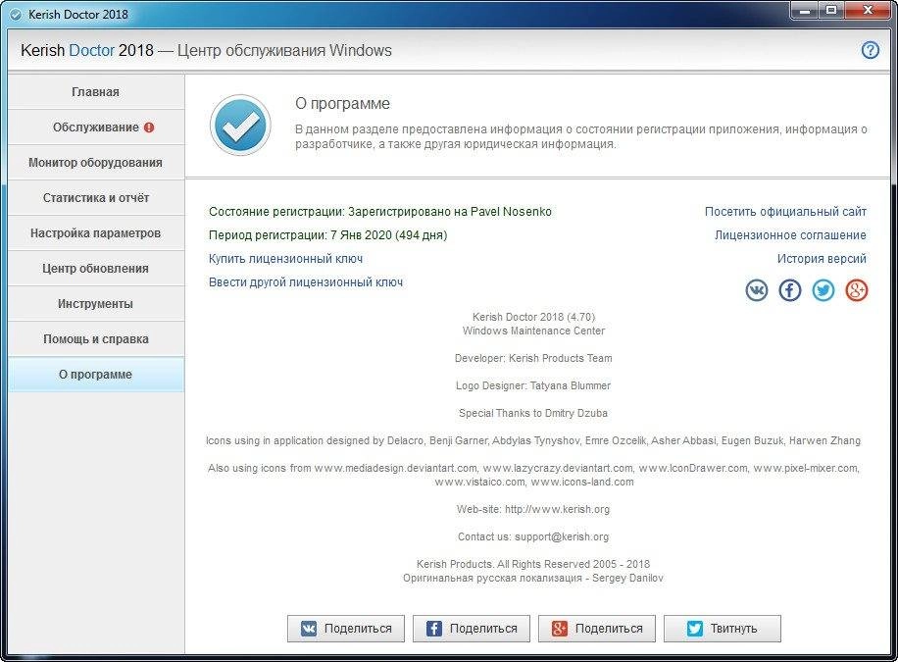Image resolution: width=898 pixels, height=662 pixels.
Task: Click the Google Plus circle icon
Action: [857, 290]
